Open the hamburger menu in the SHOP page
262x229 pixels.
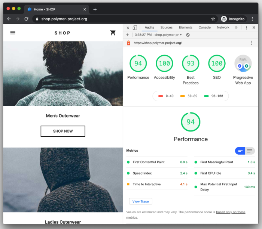pos(13,33)
